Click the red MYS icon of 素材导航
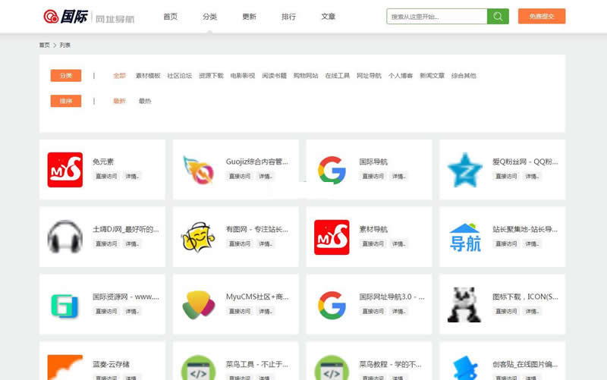This screenshot has height=380, width=607. pyautogui.click(x=332, y=237)
